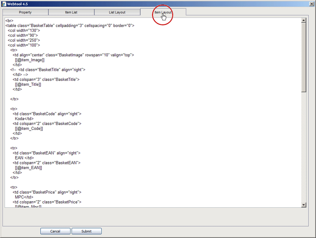The height and width of the screenshot is (238, 316).
Task: Select the List Layout tab
Action: pyautogui.click(x=117, y=12)
